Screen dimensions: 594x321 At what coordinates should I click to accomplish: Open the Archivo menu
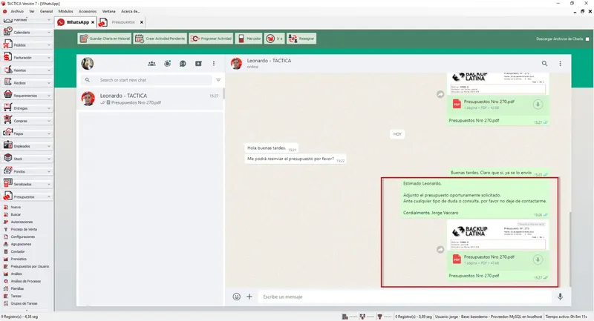point(17,11)
